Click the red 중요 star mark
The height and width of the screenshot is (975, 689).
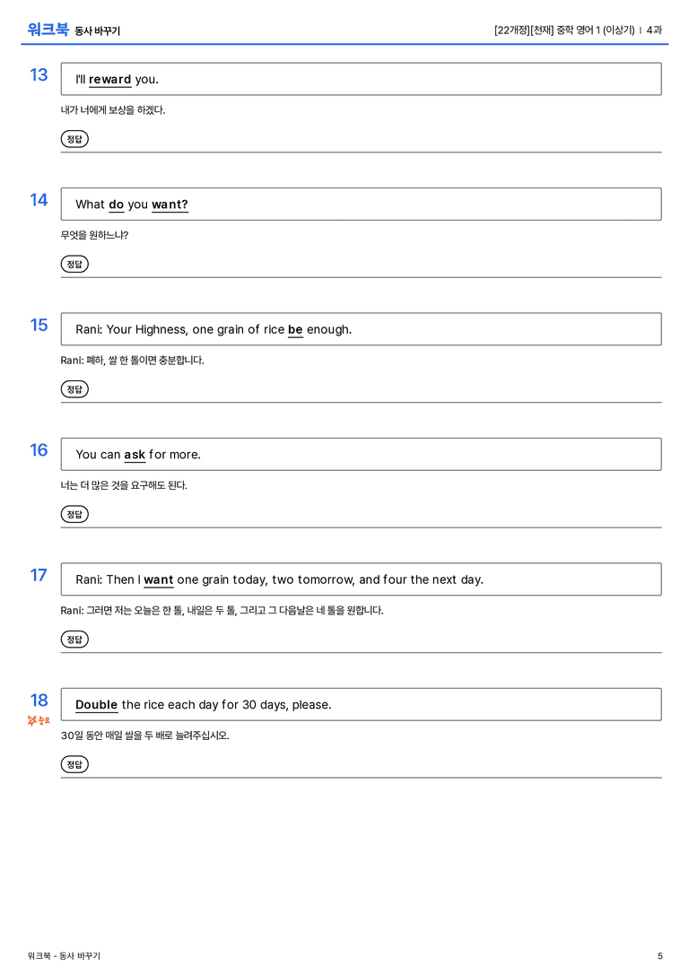[39, 720]
